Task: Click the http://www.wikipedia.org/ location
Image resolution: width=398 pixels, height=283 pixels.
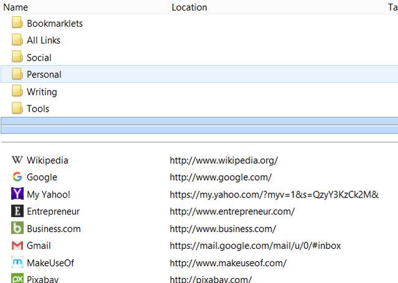Action: [224, 161]
